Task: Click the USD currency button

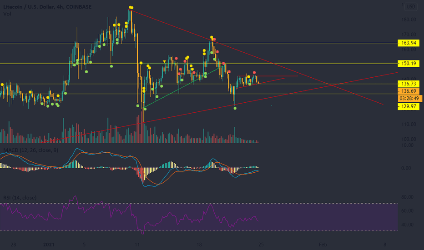Action: coord(411,7)
